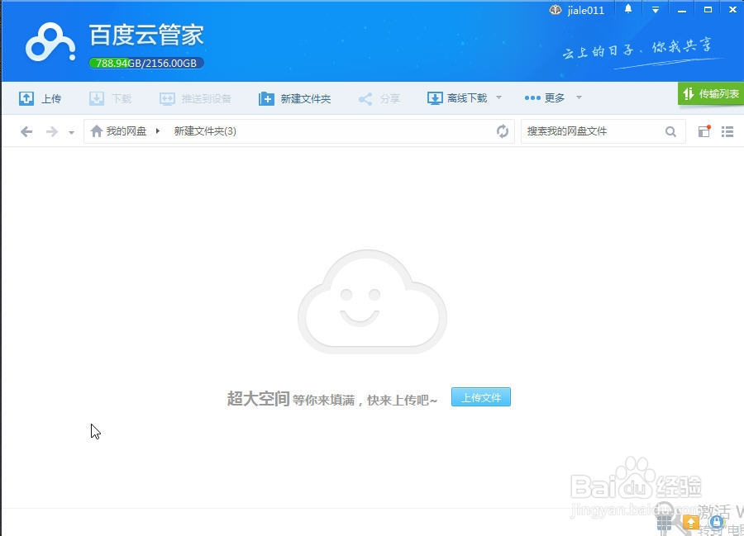
Task: Maximize the 百度云管家 window
Action: pos(708,9)
